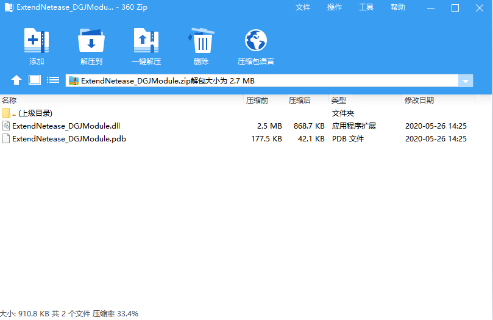Open the 文件 menu
This screenshot has width=493, height=320.
303,7
